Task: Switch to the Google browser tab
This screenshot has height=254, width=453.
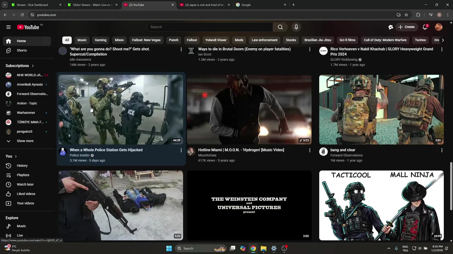Action: (261, 5)
